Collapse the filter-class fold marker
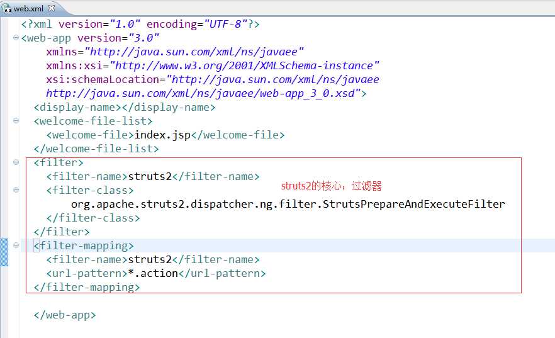The height and width of the screenshot is (338, 555). coord(16,189)
